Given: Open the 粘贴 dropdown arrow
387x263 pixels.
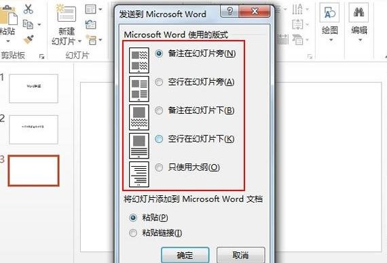Looking at the screenshot, I should [x=8, y=41].
